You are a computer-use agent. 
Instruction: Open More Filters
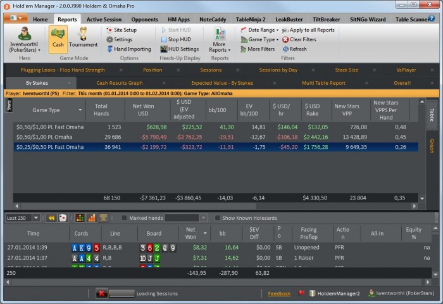[x=258, y=49]
